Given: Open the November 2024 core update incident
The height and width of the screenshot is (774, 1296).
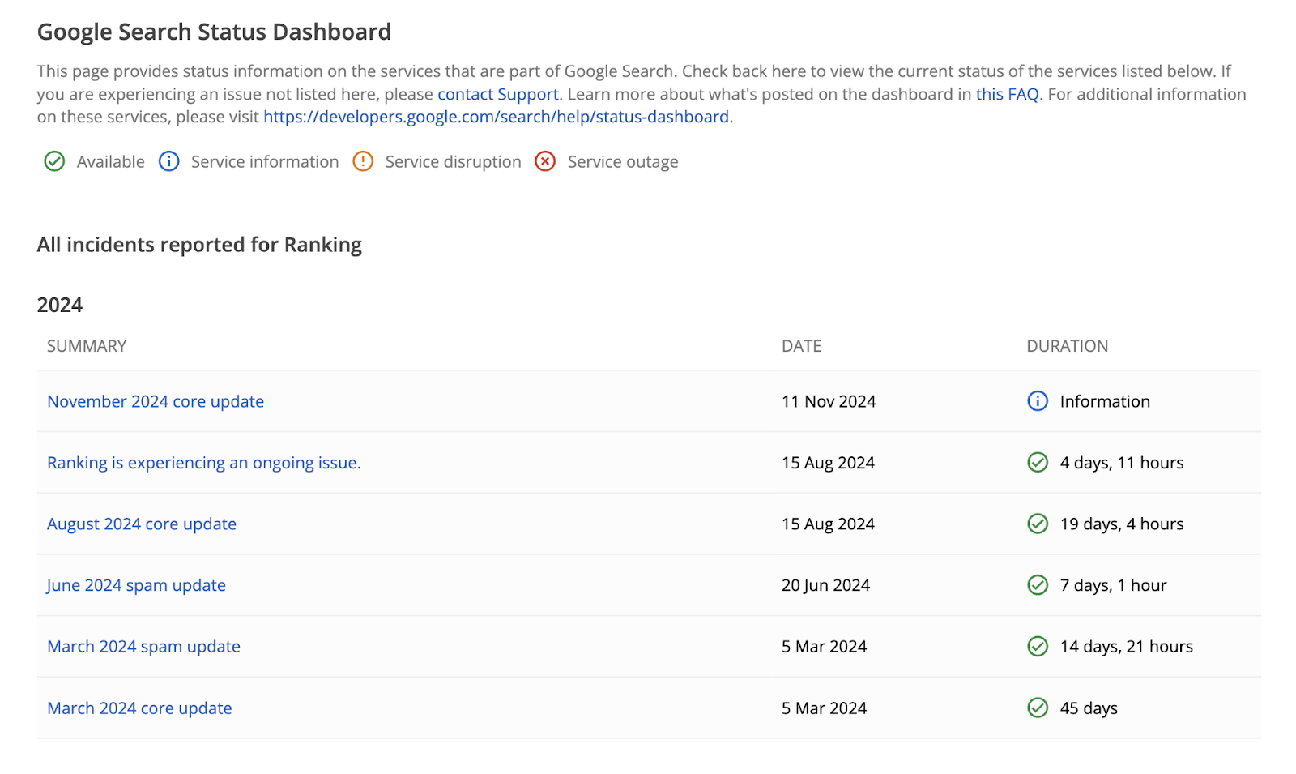Looking at the screenshot, I should pyautogui.click(x=155, y=401).
